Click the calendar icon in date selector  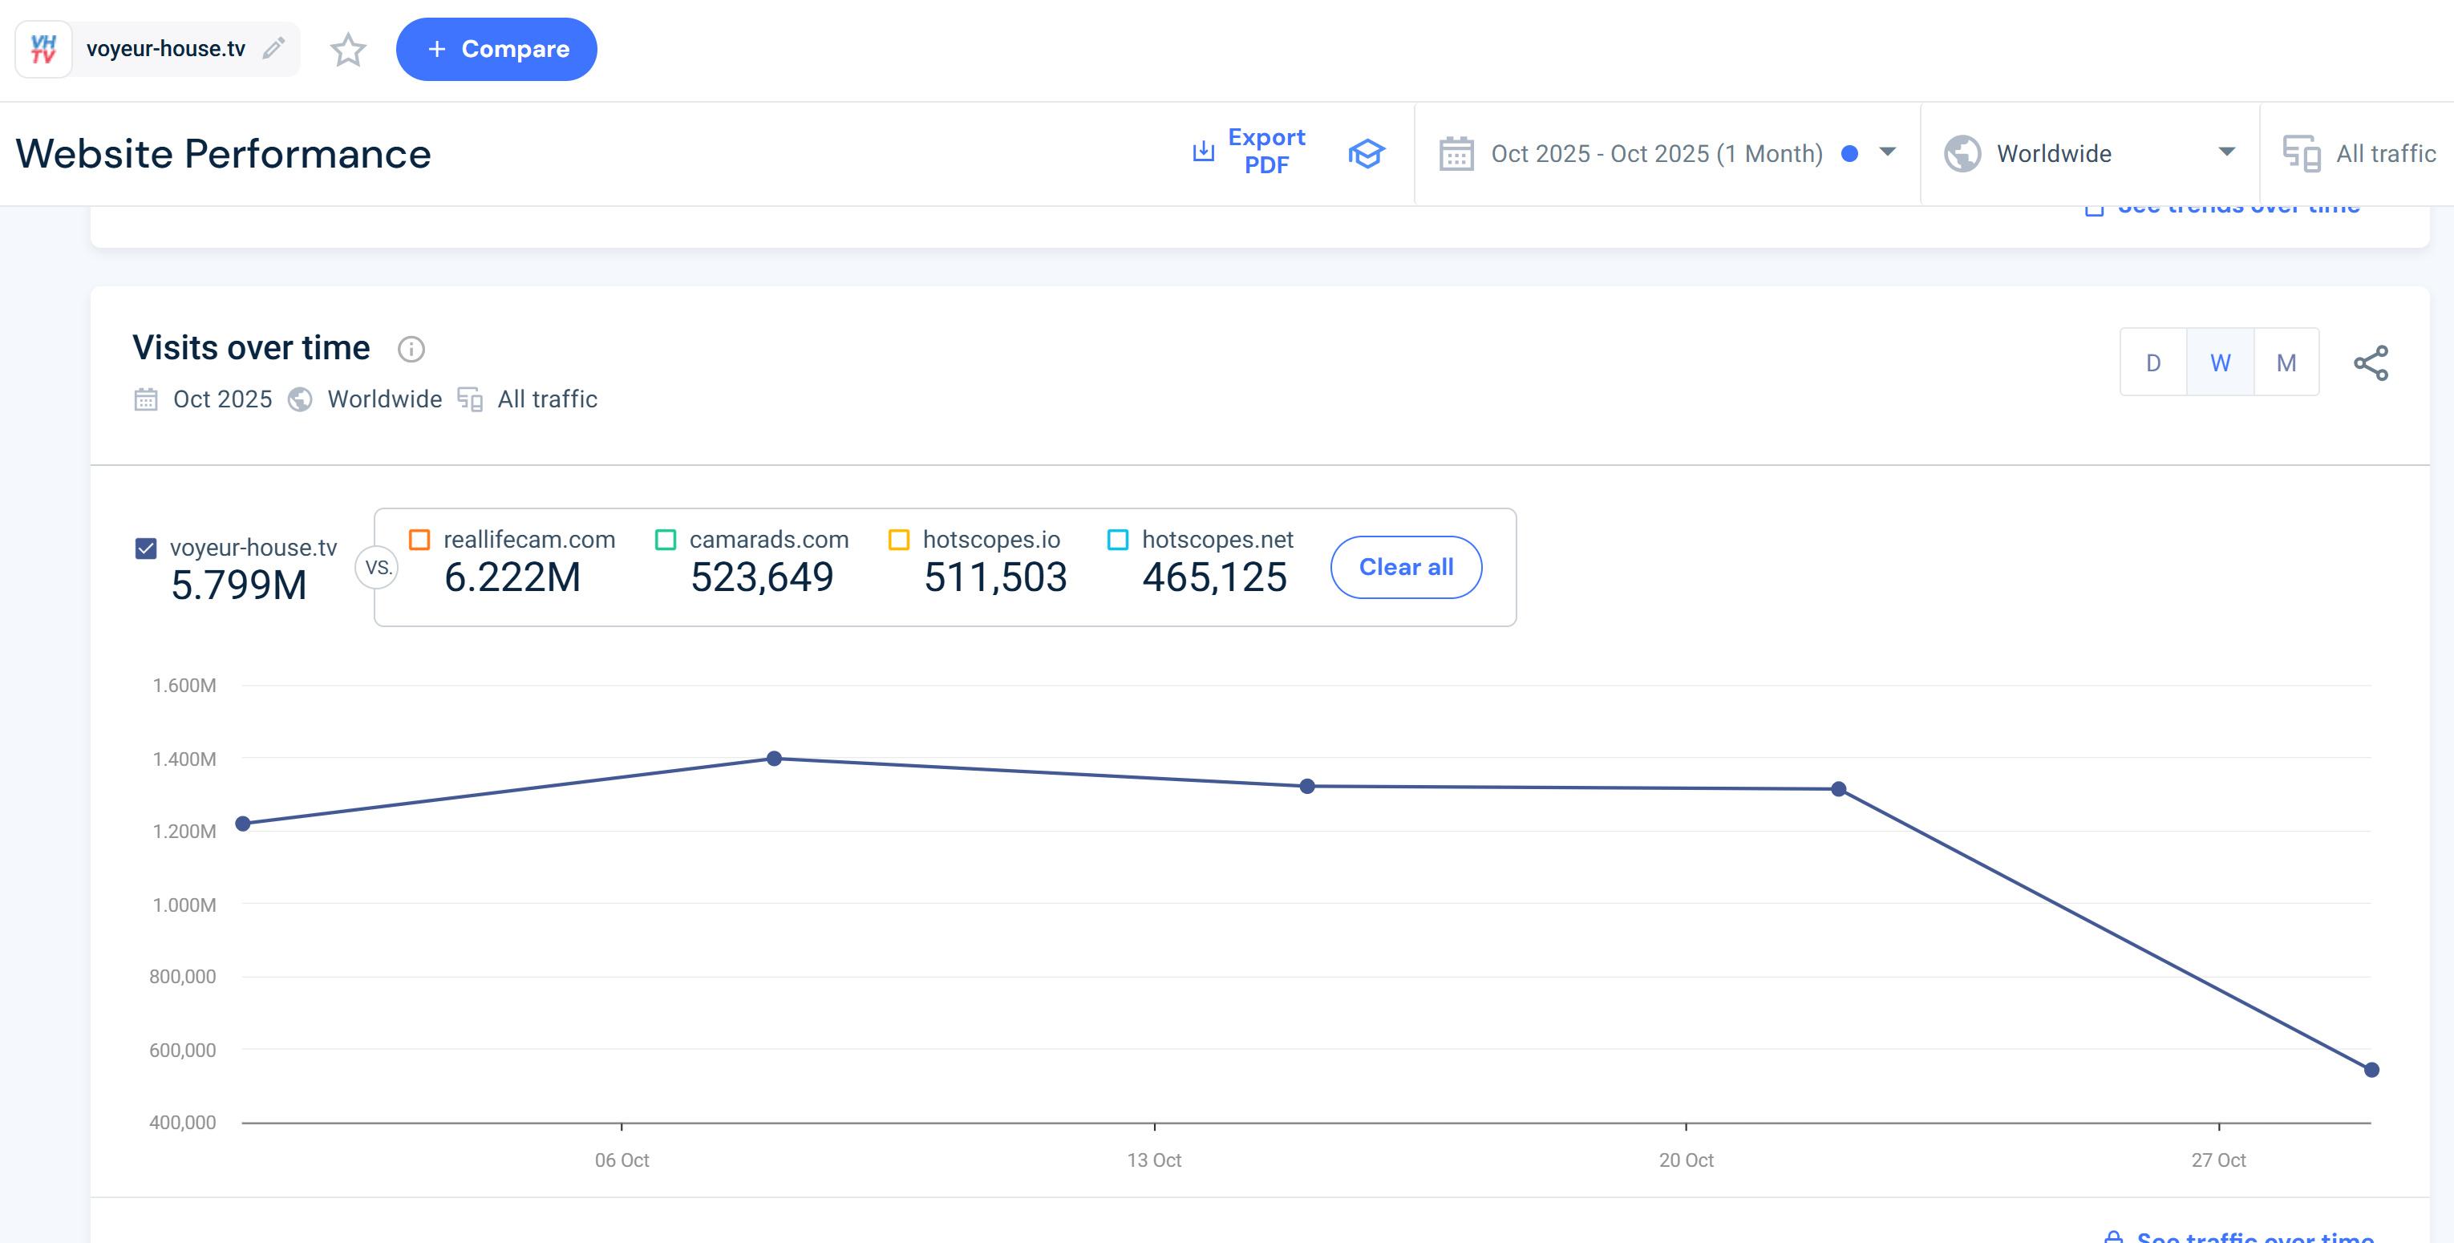pos(1456,153)
